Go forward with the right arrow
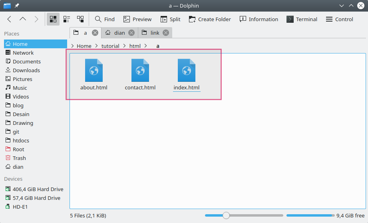 (x=36, y=19)
